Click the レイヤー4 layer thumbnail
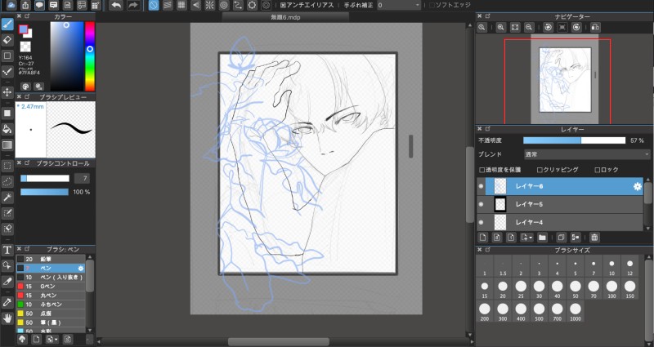 pyautogui.click(x=499, y=222)
